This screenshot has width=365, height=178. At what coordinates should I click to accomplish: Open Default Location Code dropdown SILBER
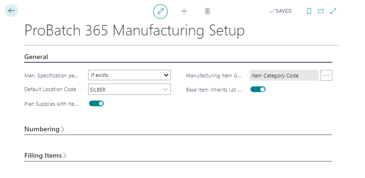pos(129,89)
